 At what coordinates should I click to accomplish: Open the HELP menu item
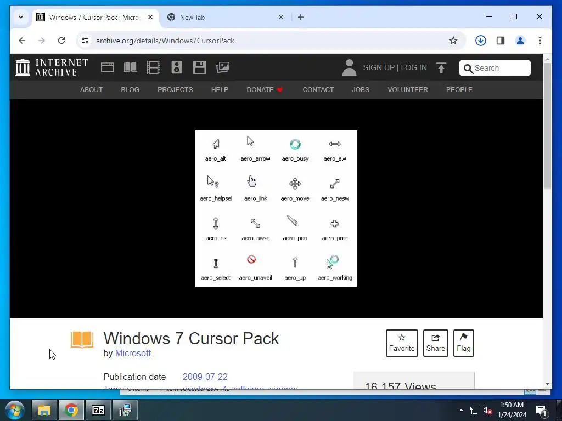220,89
